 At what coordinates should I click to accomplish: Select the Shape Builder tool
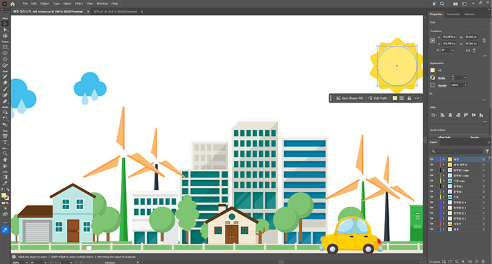click(5, 112)
